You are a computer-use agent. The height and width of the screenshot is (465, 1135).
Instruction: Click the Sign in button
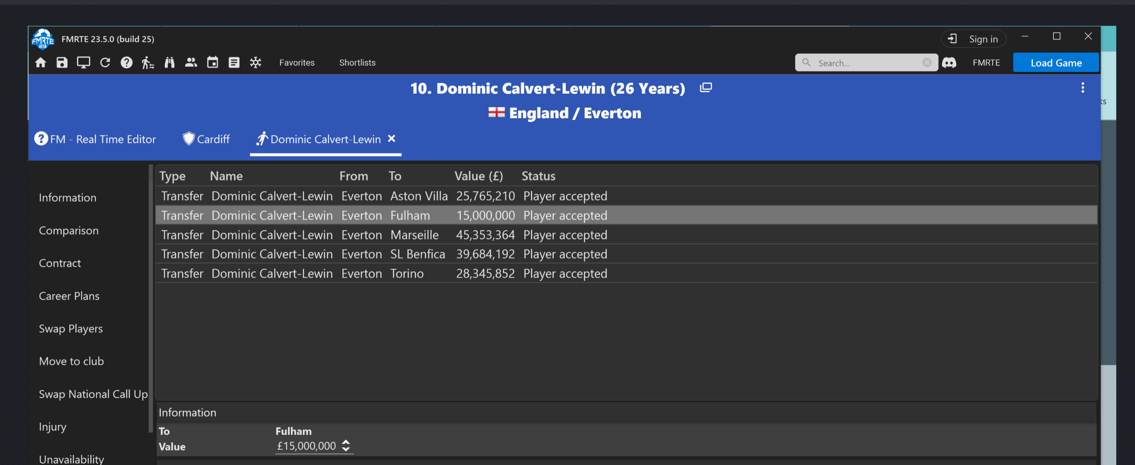tap(974, 39)
